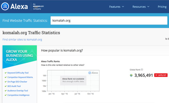The width and height of the screenshot is (169, 103).
Task: Open the On-Page SEO Checker link
Action: pyautogui.click(x=17, y=82)
